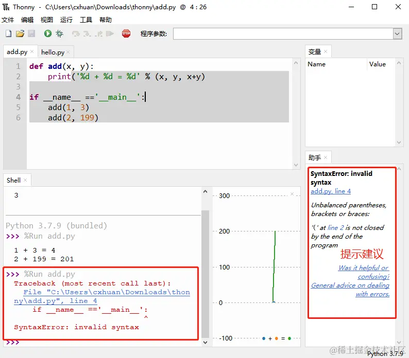Click assistant panel scroll up arrow
409x358 pixels.
click(399, 169)
